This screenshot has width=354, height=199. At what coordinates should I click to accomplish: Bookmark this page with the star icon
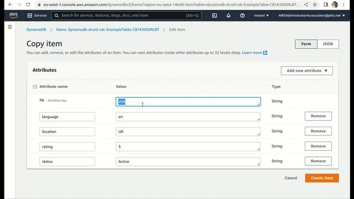click(315, 4)
